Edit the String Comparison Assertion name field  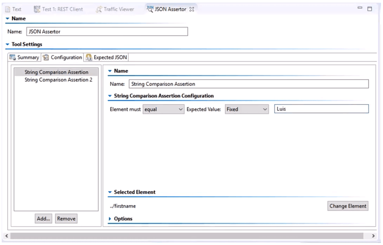click(249, 84)
